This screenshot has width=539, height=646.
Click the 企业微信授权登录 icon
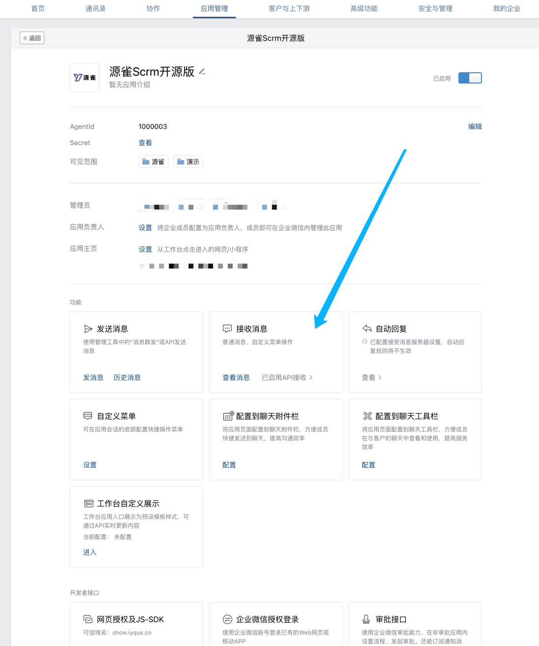[x=227, y=619]
